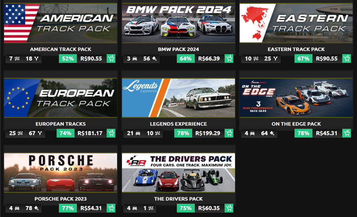Add The Drivers Pack to cart
Image resolution: width=357 pixels, height=217 pixels.
click(x=229, y=208)
